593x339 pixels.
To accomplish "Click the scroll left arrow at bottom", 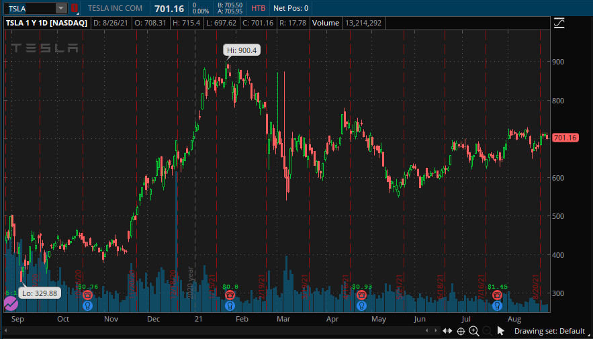I will (x=427, y=331).
